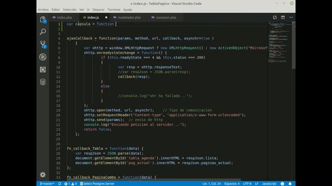Open the Ayuda menu
332x186 pixels.
tap(128, 10)
